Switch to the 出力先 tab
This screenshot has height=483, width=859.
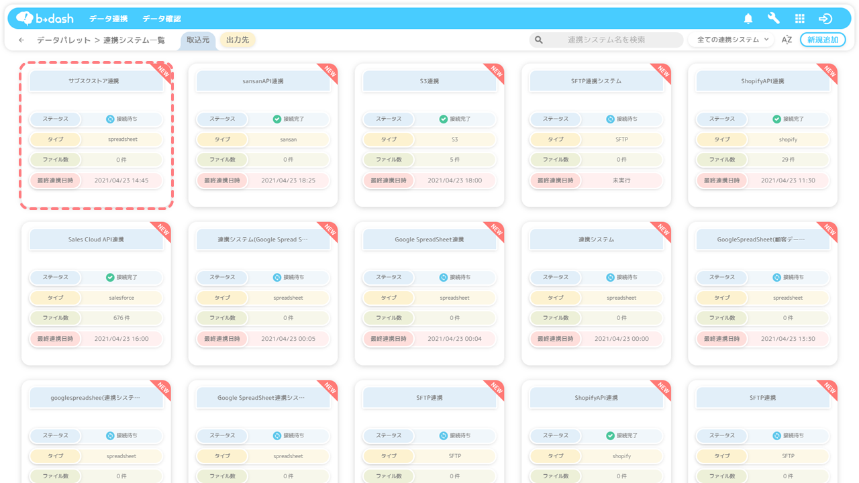238,40
